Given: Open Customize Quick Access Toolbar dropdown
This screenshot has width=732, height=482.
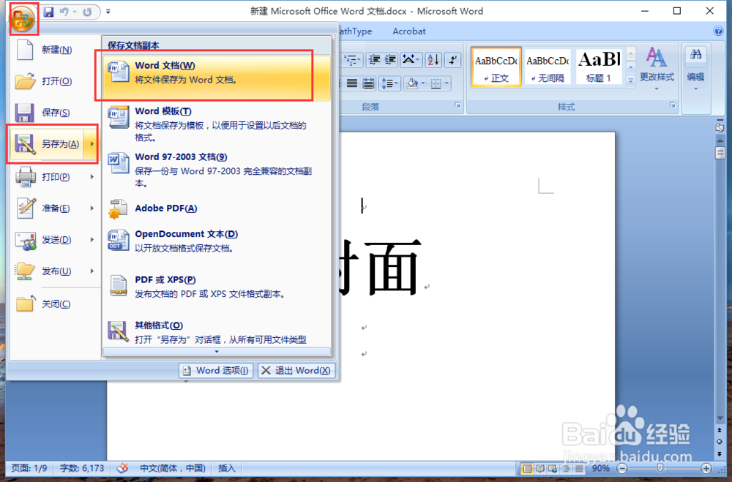Looking at the screenshot, I should [x=108, y=11].
